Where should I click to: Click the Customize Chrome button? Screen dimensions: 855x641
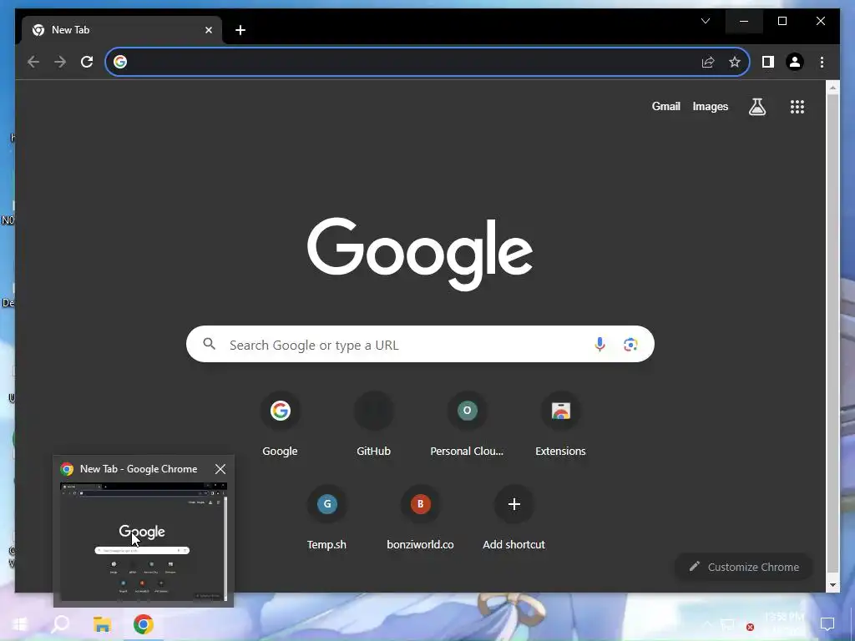pos(744,567)
